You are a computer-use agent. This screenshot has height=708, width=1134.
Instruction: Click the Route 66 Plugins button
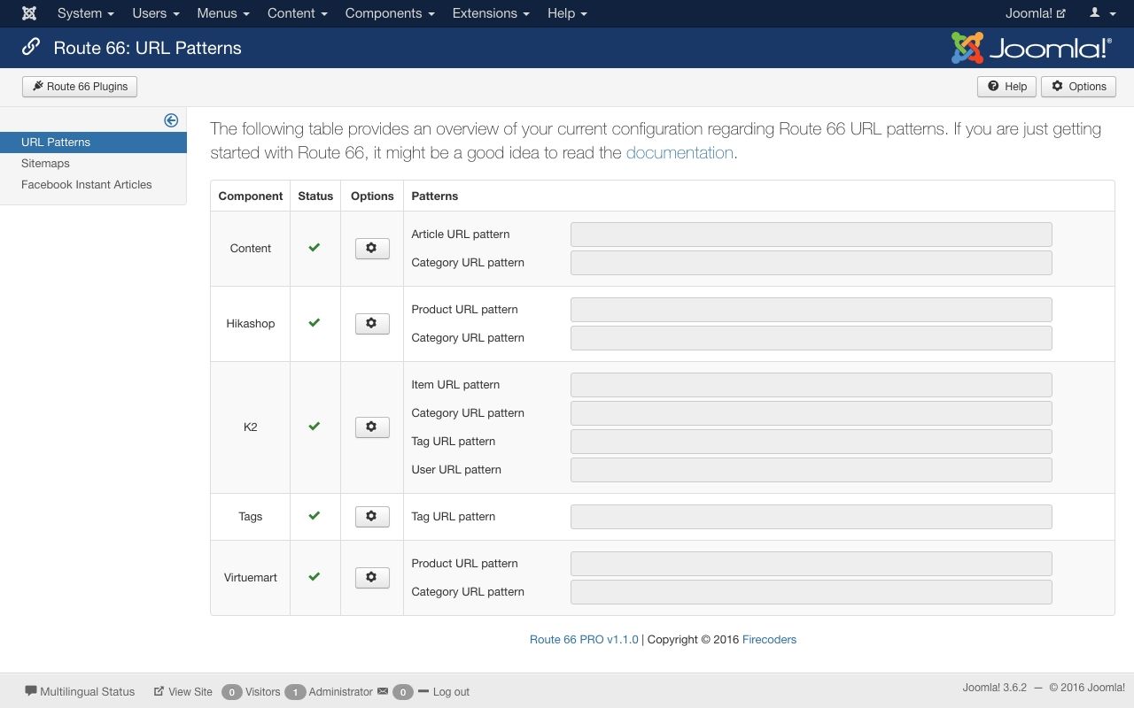point(81,87)
